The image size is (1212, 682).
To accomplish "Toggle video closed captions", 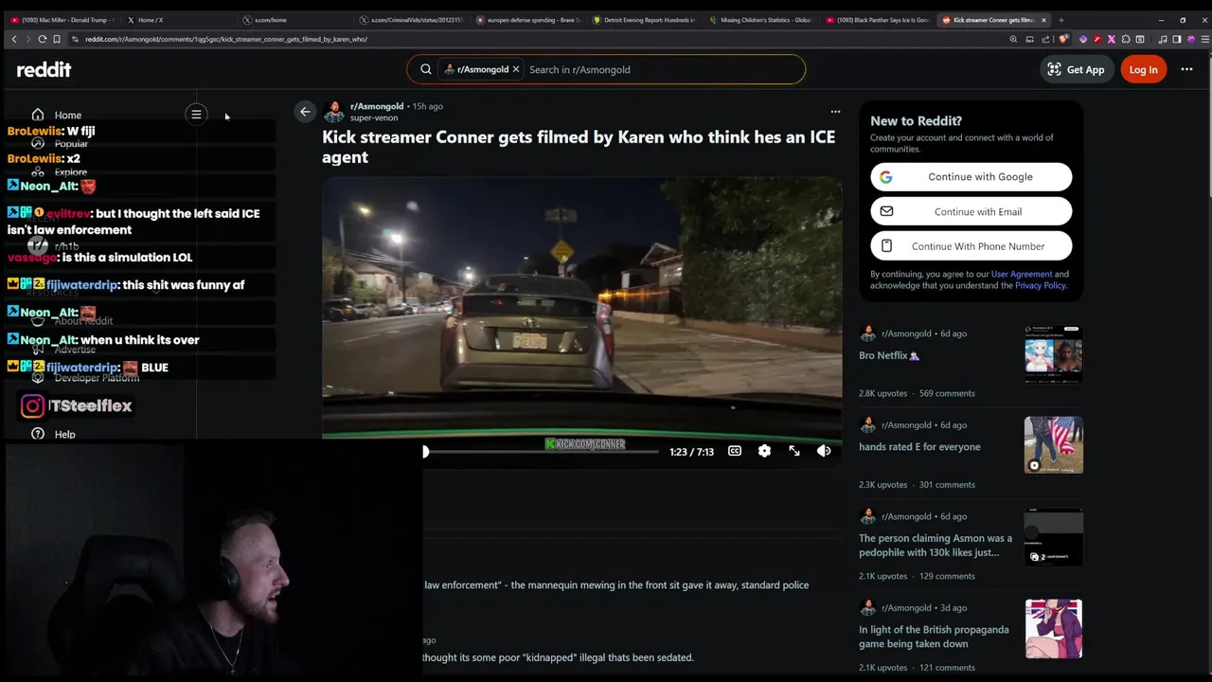I will [x=735, y=451].
